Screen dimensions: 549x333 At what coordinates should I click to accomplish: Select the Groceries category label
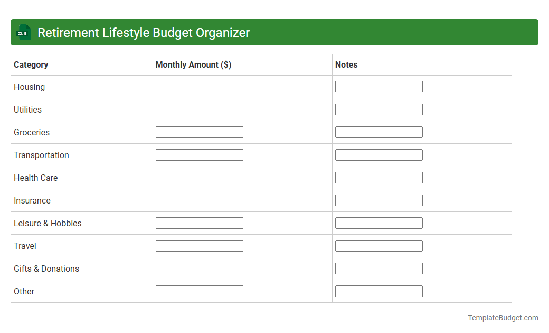32,132
